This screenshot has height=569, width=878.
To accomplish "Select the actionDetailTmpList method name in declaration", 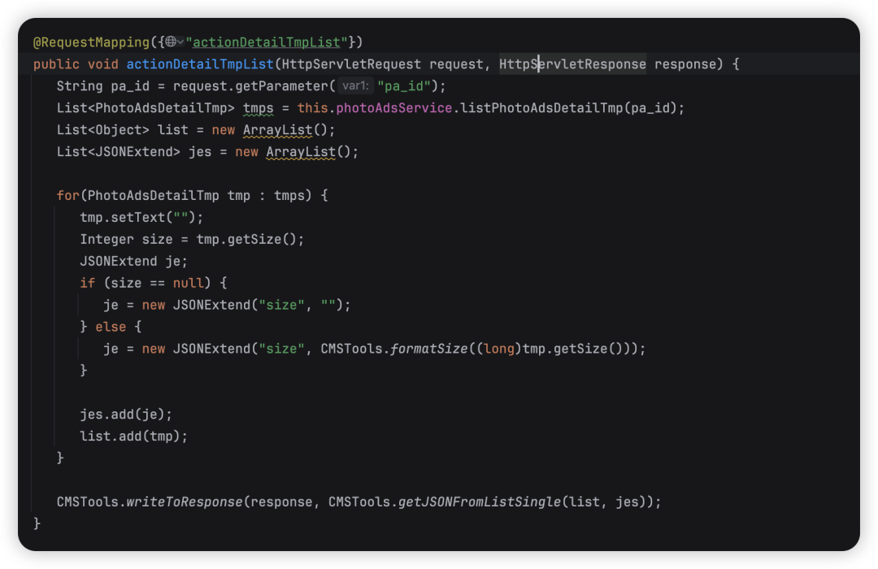I will click(x=200, y=64).
